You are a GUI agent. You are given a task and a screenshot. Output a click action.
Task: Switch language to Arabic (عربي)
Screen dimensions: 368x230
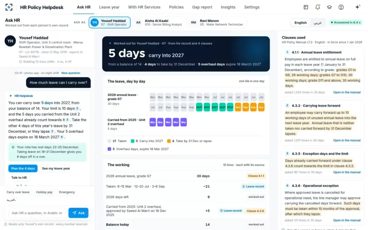pos(318,23)
